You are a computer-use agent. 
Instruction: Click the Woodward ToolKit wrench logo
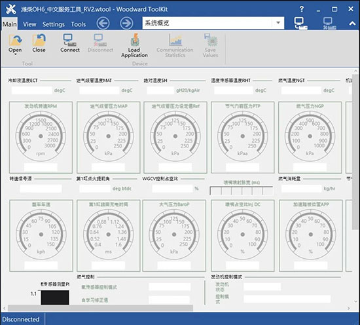tap(10, 9)
